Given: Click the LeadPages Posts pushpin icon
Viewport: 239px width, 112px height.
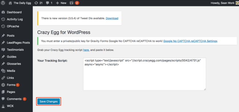Looking at the screenshot, I should [3, 43].
